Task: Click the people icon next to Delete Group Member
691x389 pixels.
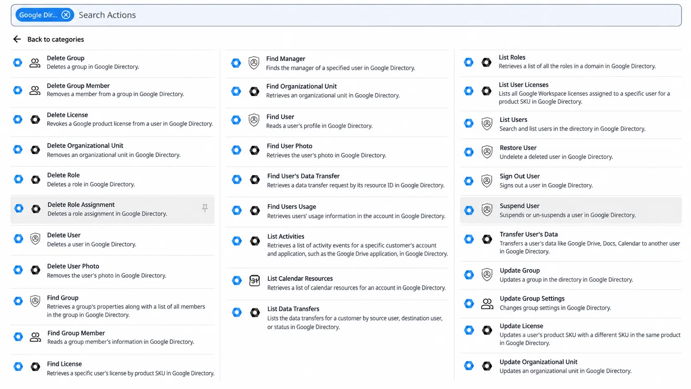Action: [35, 91]
